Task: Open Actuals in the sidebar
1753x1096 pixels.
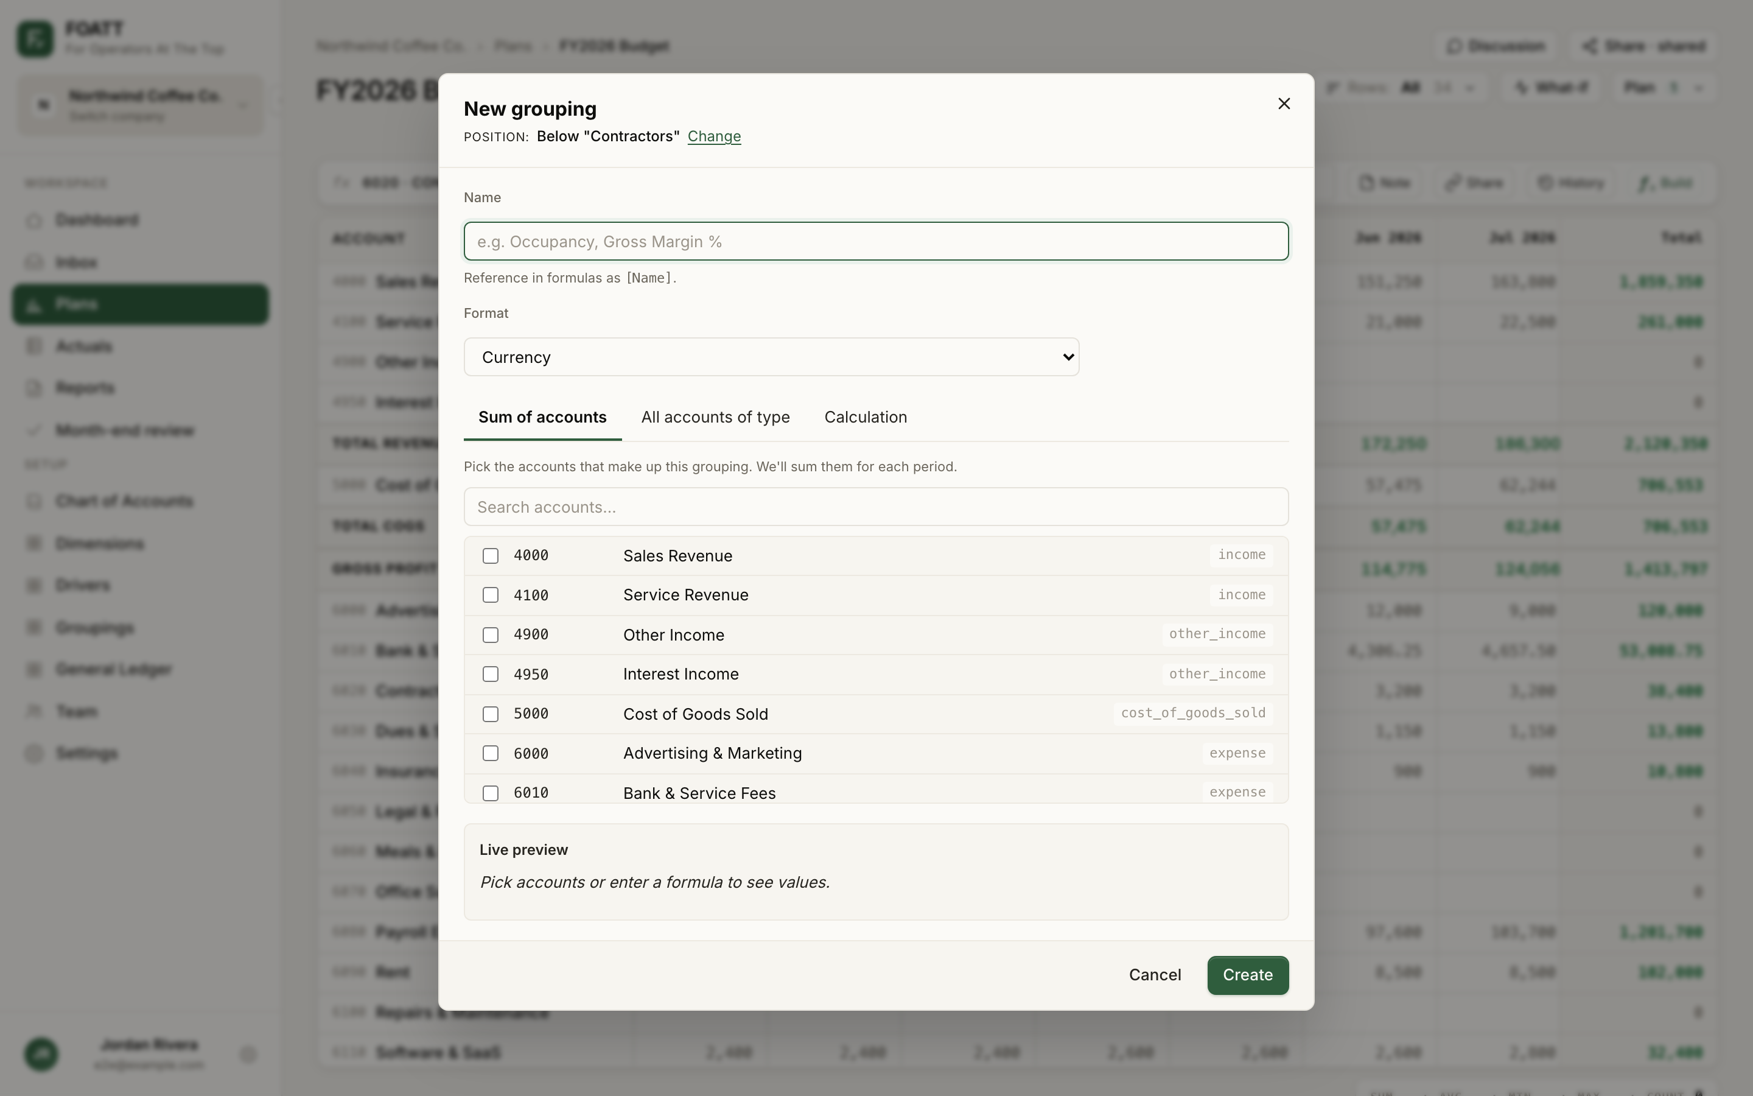Action: coord(140,346)
